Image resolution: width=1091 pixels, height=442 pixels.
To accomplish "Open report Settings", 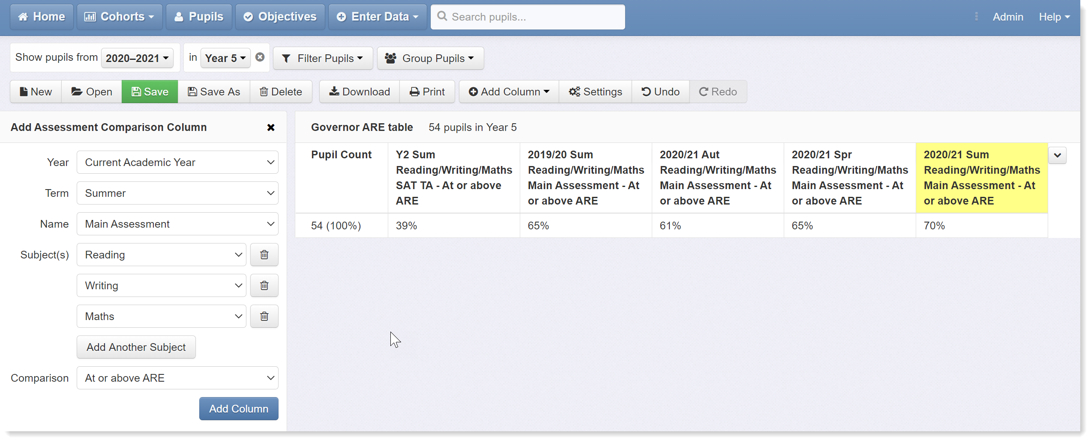I will tap(596, 92).
